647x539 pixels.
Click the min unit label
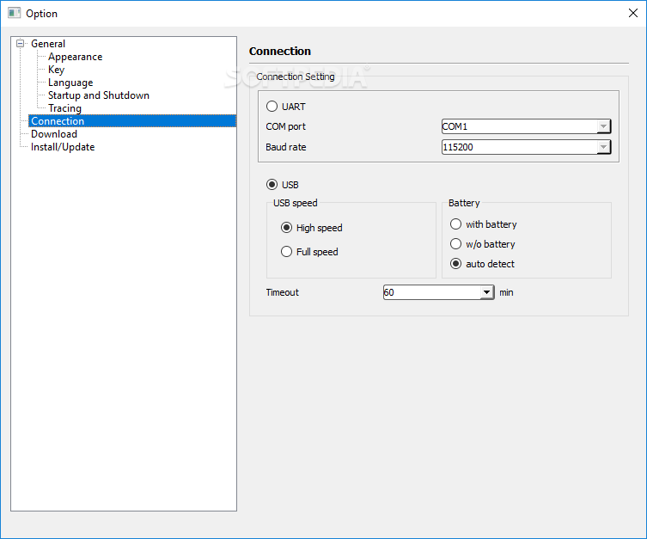[506, 292]
